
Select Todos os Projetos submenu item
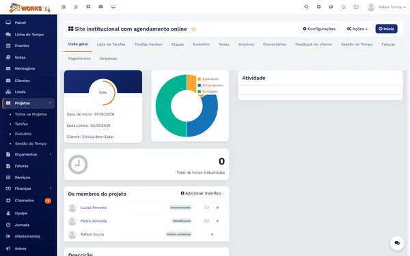coord(31,114)
